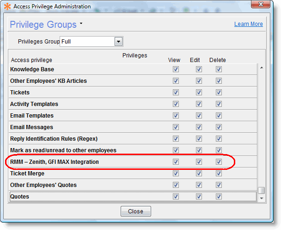Viewport: 281px width, 230px height.
Task: Click the scrollbar down arrow
Action: (x=262, y=198)
